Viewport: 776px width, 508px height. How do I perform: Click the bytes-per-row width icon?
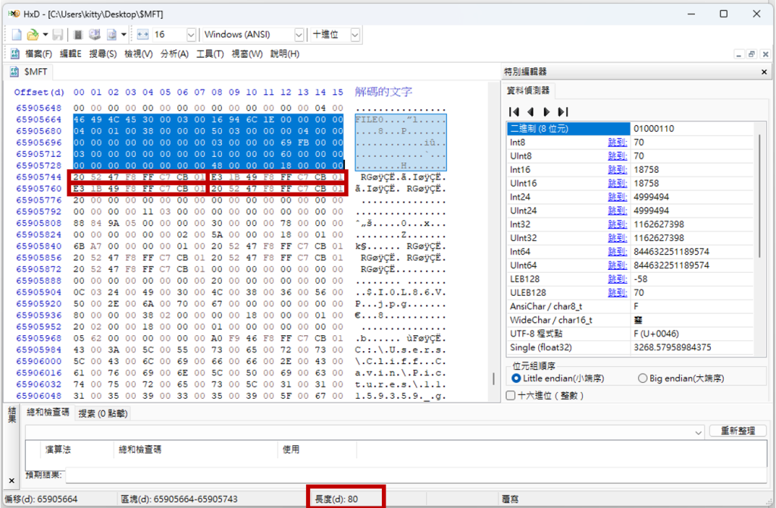142,35
